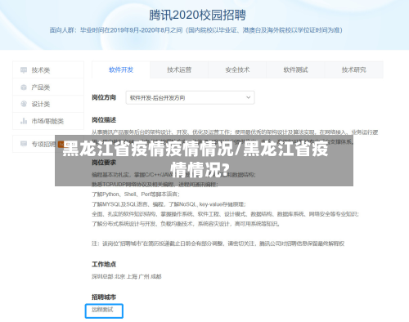Image resolution: width=409 pixels, height=322 pixels.
Task: Click the 远程面试 city button
Action: 104,311
